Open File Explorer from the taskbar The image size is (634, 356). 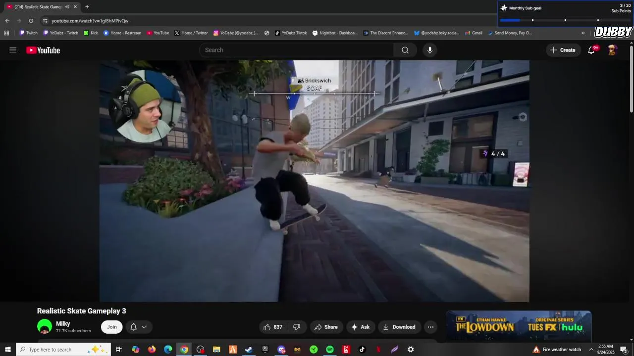pyautogui.click(x=216, y=350)
